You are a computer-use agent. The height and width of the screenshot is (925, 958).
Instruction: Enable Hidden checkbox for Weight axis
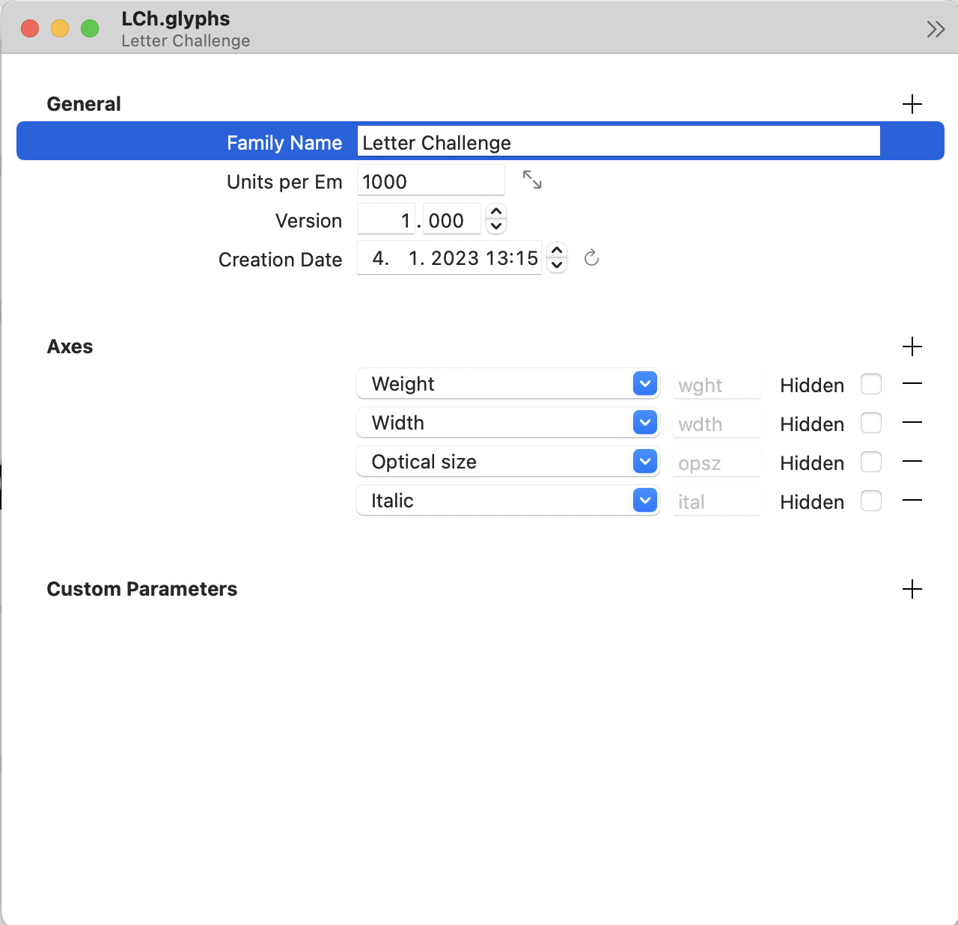point(870,384)
